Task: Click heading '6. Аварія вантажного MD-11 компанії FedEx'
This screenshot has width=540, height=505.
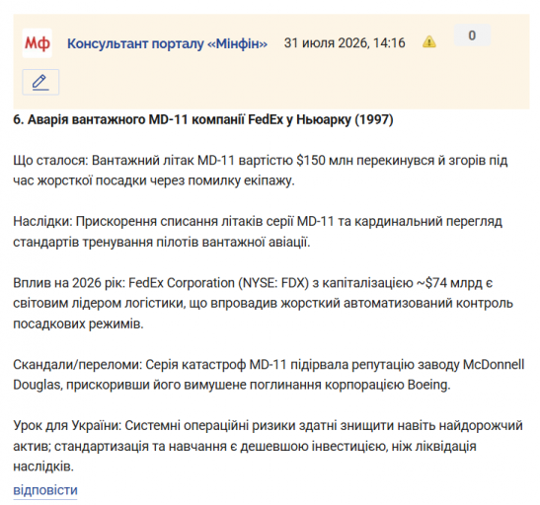Action: coord(203,119)
